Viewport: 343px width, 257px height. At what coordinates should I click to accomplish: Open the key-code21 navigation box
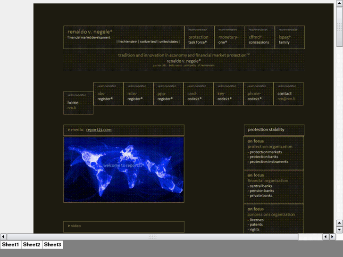(x=228, y=94)
